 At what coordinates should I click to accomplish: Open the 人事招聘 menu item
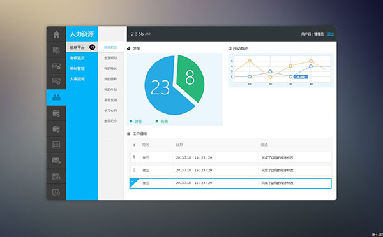[77, 79]
